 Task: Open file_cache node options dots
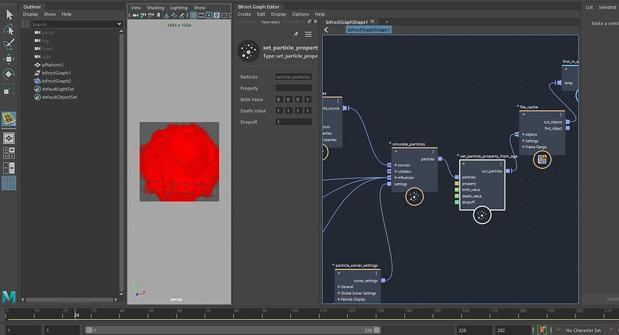coord(561,115)
